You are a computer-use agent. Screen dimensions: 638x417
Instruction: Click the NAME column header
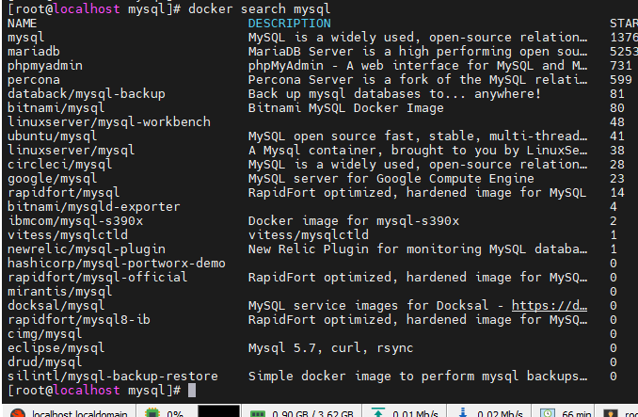pyautogui.click(x=22, y=24)
